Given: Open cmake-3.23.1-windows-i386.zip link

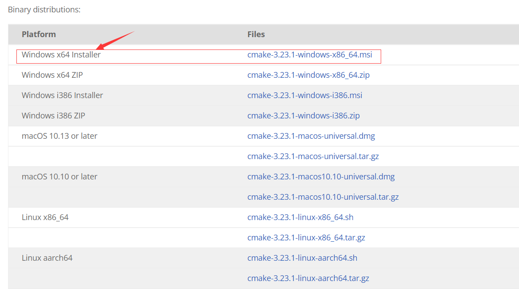Looking at the screenshot, I should (304, 116).
